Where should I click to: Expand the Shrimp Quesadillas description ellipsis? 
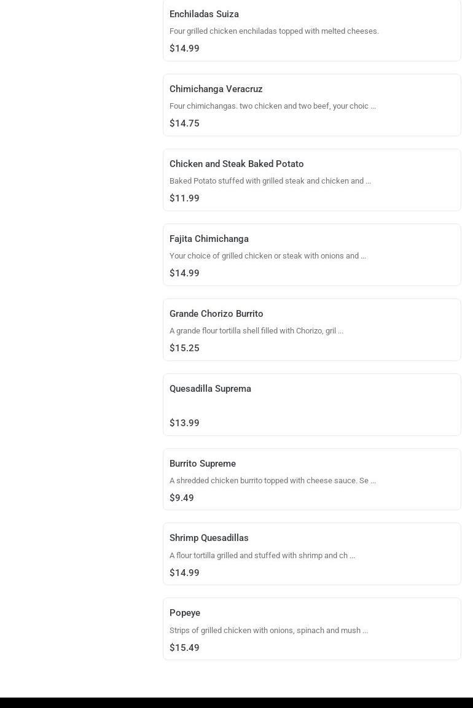pos(353,556)
